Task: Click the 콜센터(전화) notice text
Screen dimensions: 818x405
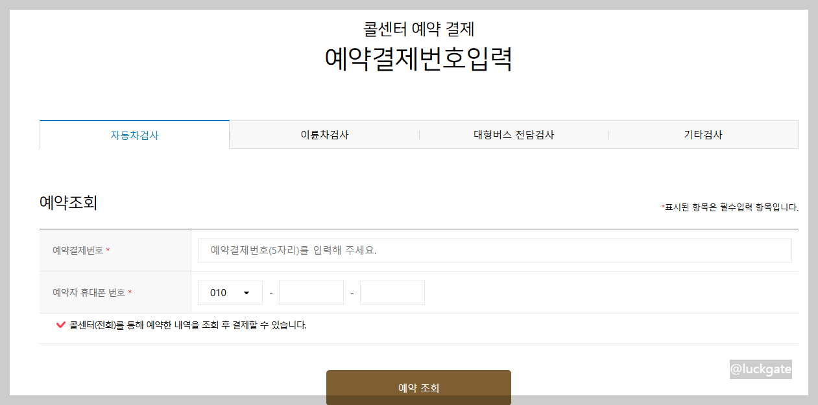Action: (188, 325)
